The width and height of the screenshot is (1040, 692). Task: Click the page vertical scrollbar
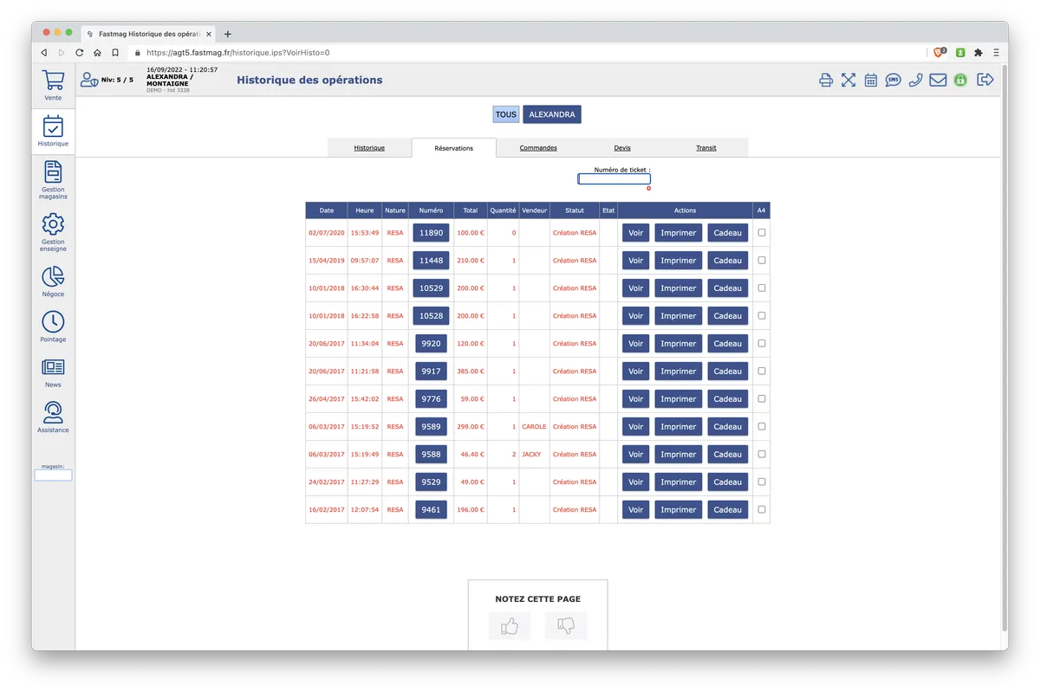pyautogui.click(x=1004, y=346)
